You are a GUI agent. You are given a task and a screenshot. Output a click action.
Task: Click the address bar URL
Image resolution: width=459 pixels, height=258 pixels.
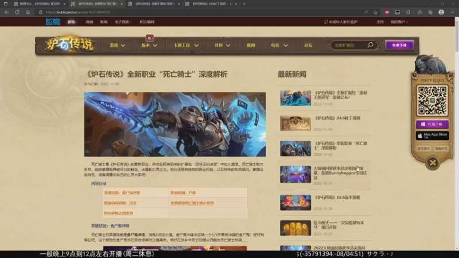[x=79, y=12]
